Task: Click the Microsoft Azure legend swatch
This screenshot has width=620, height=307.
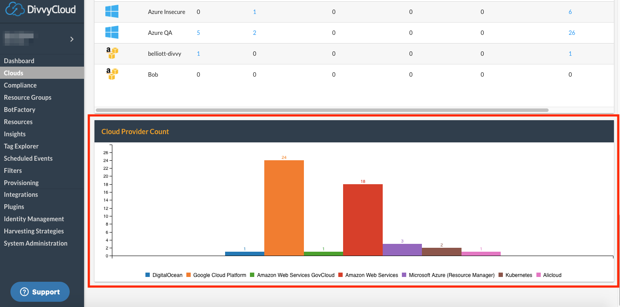Action: point(404,275)
